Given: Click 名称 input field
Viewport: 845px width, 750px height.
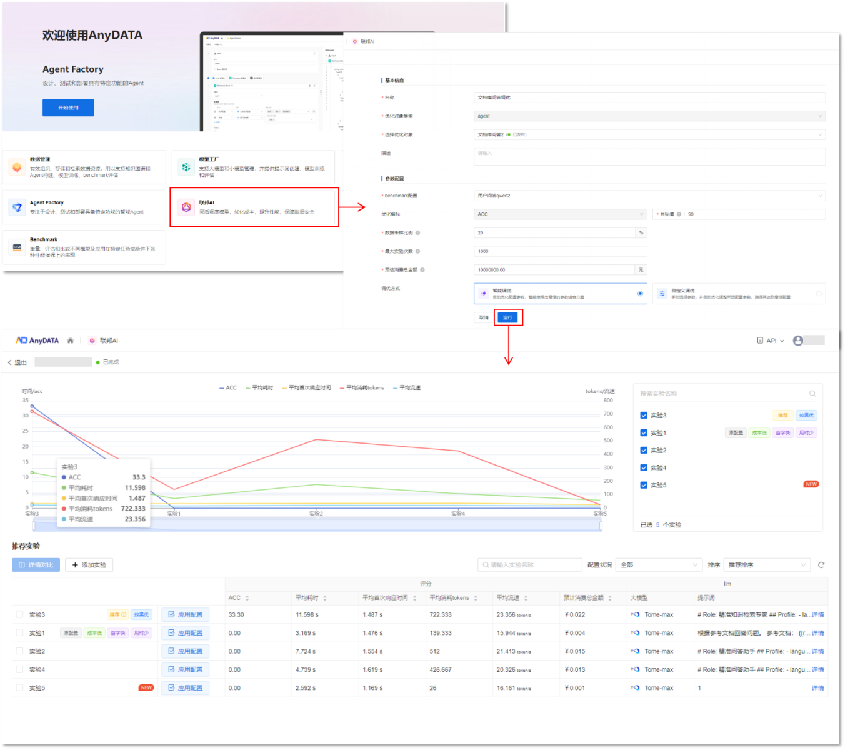Looking at the screenshot, I should pos(649,97).
